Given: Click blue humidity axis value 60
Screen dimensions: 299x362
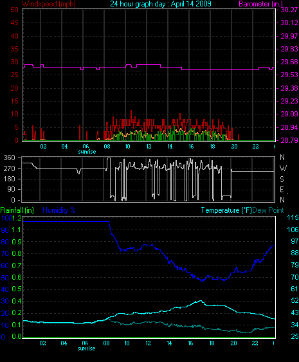Looking at the screenshot, I should (5, 266).
